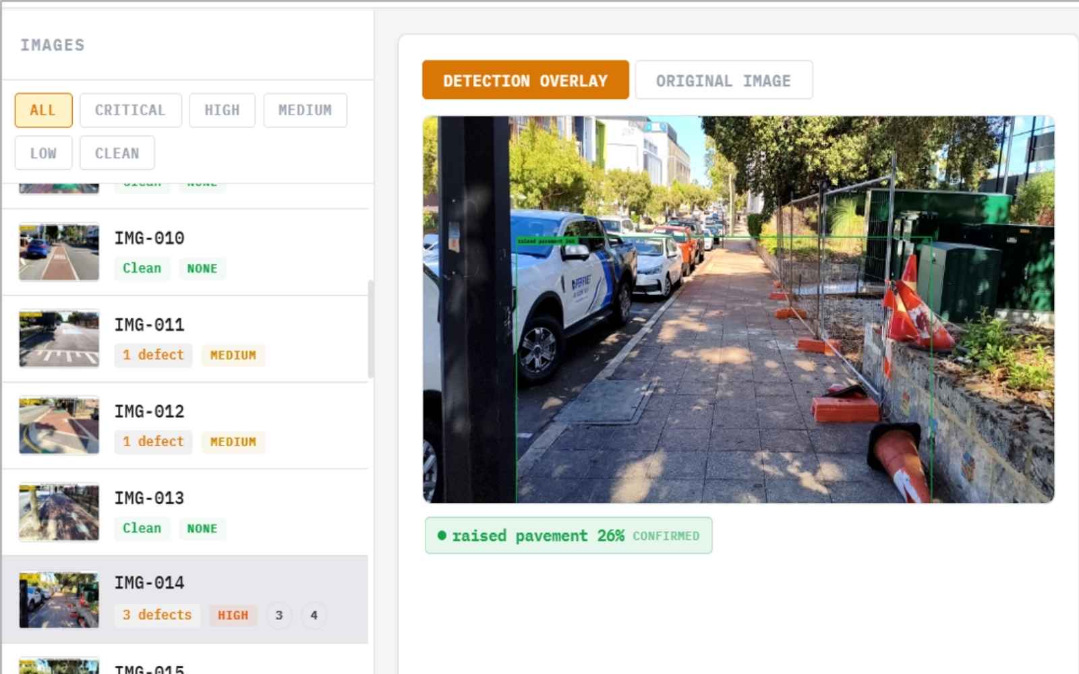Select the IMG-010 row title
The image size is (1079, 674).
click(x=149, y=238)
